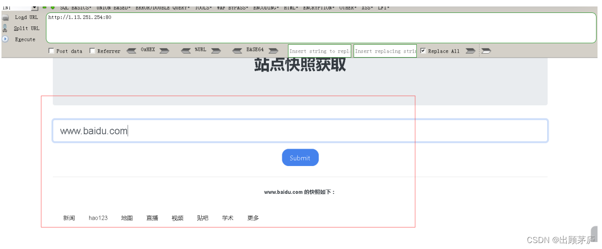The image size is (602, 249).
Task: Open the ENCRYPTION menu
Action: (319, 8)
